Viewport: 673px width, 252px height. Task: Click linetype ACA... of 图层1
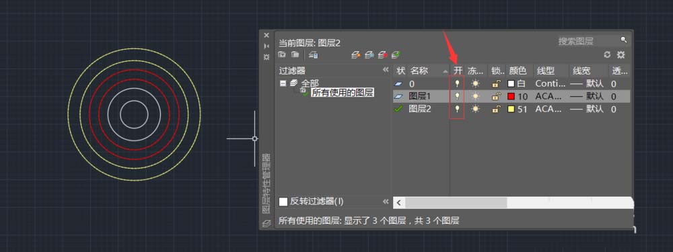pyautogui.click(x=548, y=96)
